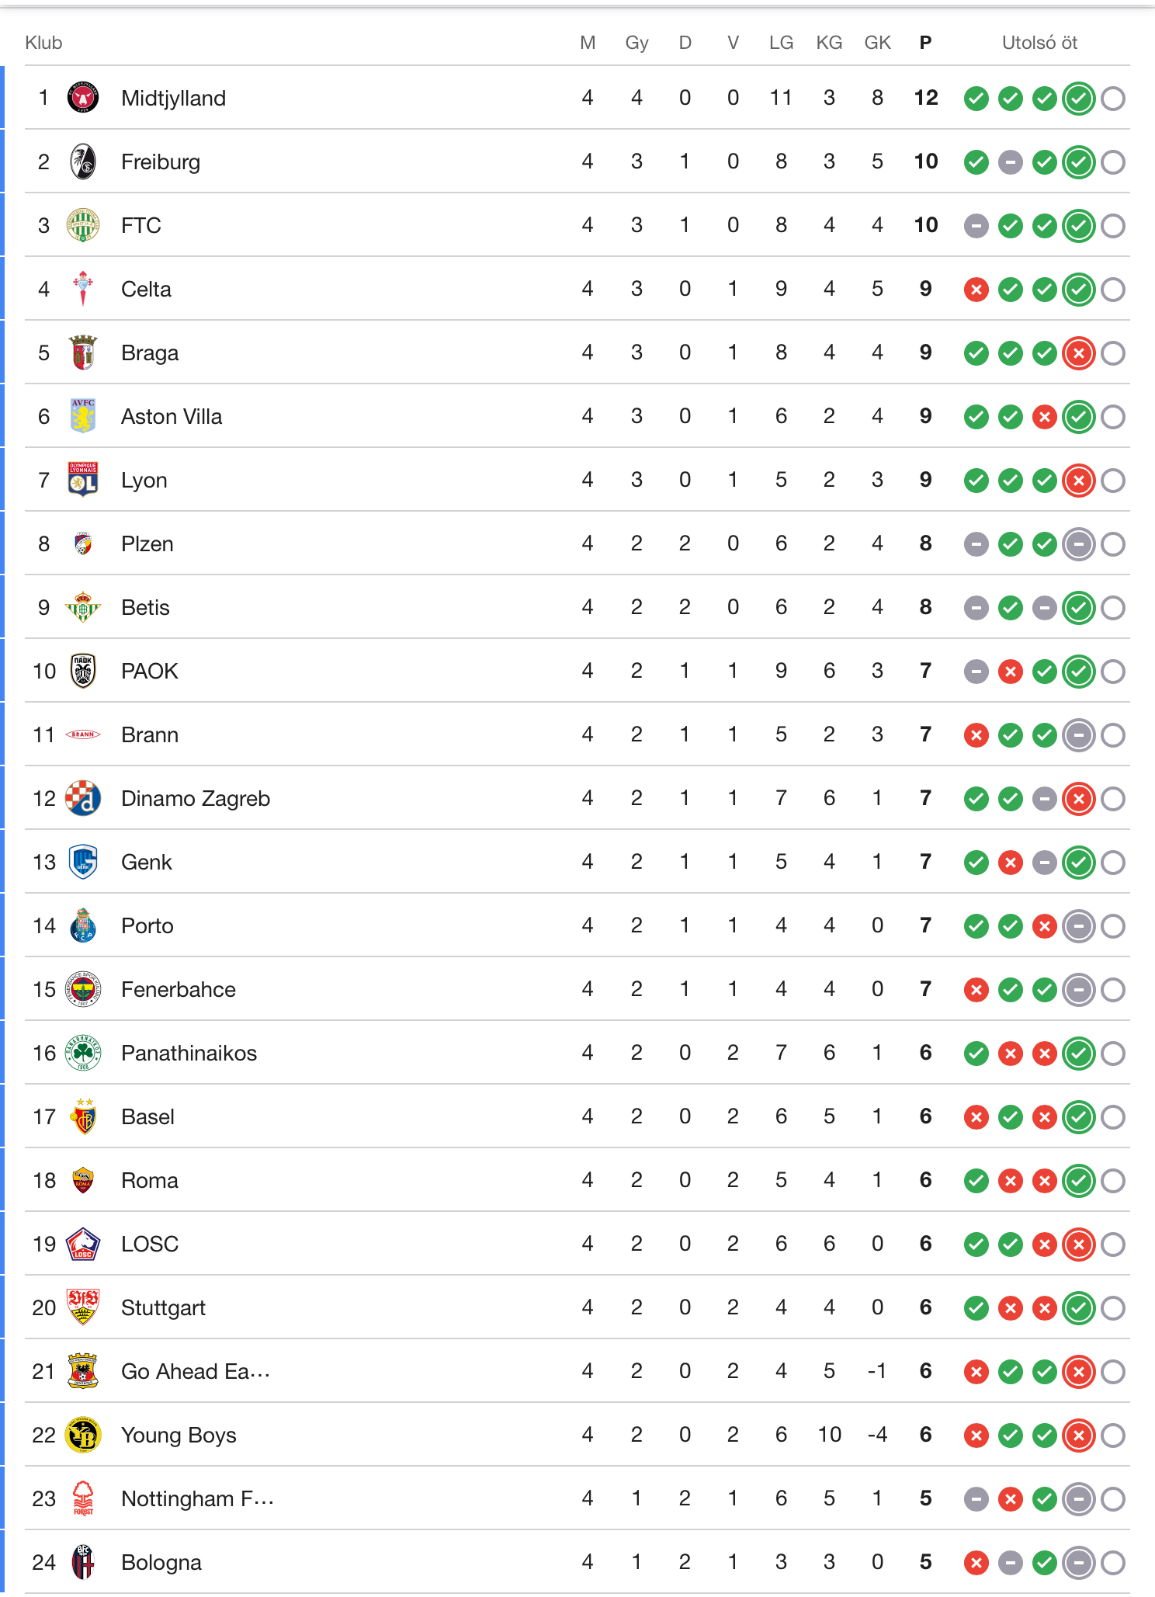Click the Young Boys club logo
This screenshot has width=1155, height=1597.
coord(83,1435)
